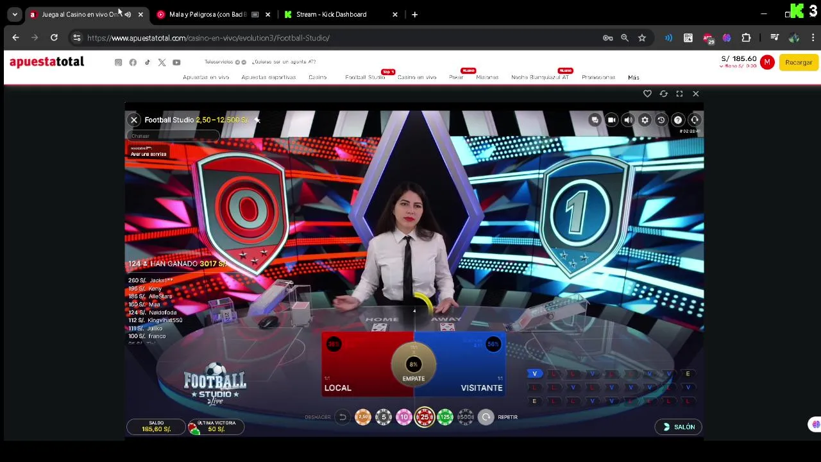Click the address bar URL
Screen dimensions: 821x462
click(x=208, y=38)
